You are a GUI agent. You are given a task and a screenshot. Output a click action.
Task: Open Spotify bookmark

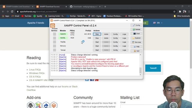38,16
